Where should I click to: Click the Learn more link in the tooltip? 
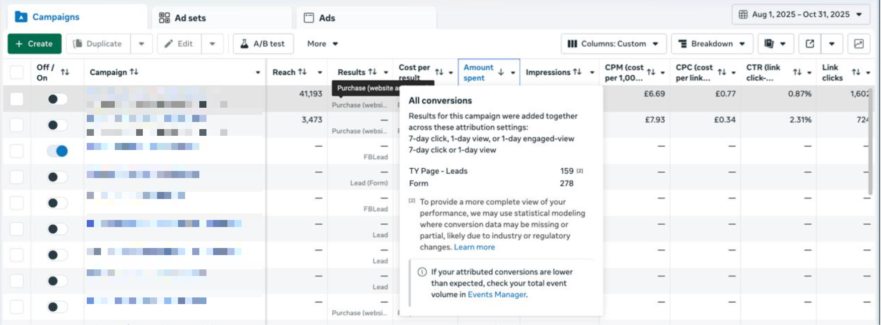pos(474,247)
